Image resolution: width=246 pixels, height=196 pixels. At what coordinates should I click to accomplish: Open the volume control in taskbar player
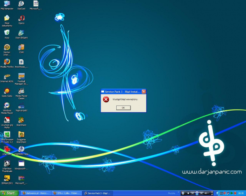(x=206, y=193)
